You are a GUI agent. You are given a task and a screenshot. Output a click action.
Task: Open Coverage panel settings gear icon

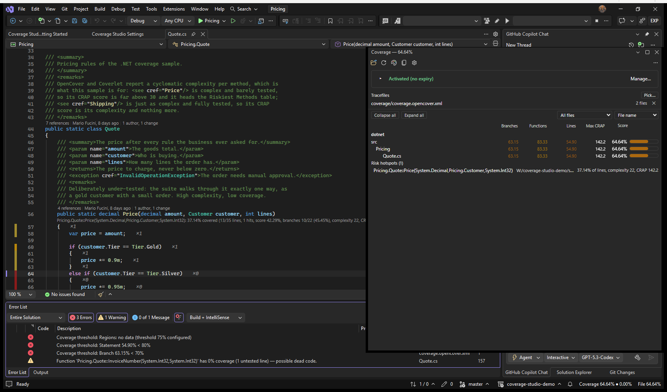point(414,63)
